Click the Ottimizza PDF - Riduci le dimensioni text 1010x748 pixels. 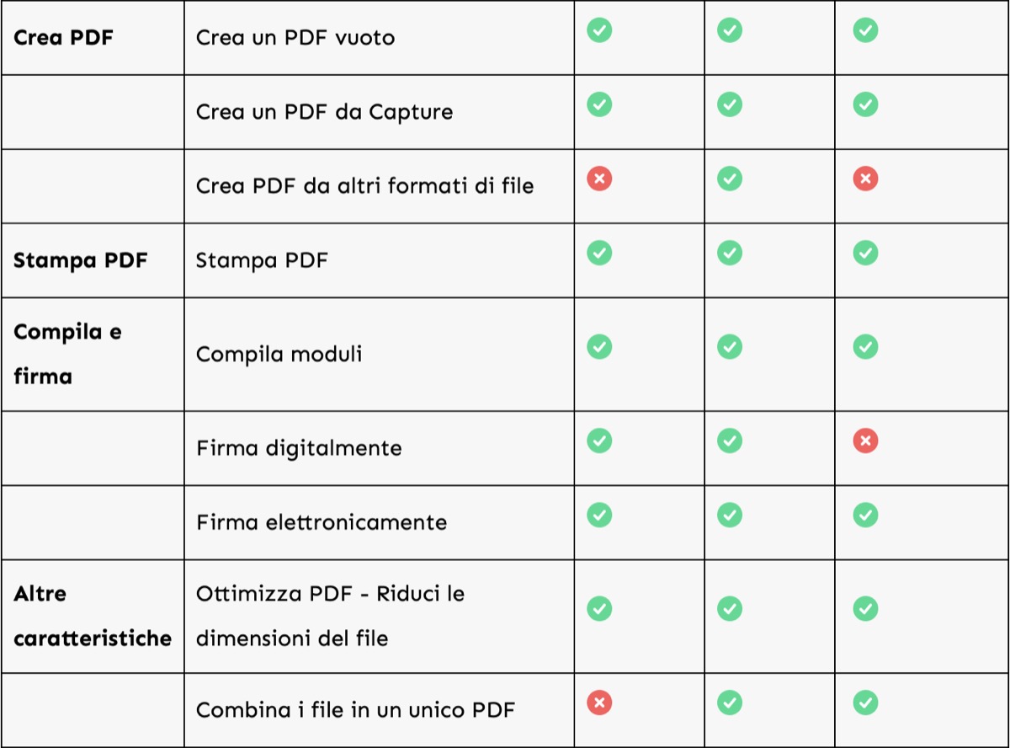coord(330,616)
